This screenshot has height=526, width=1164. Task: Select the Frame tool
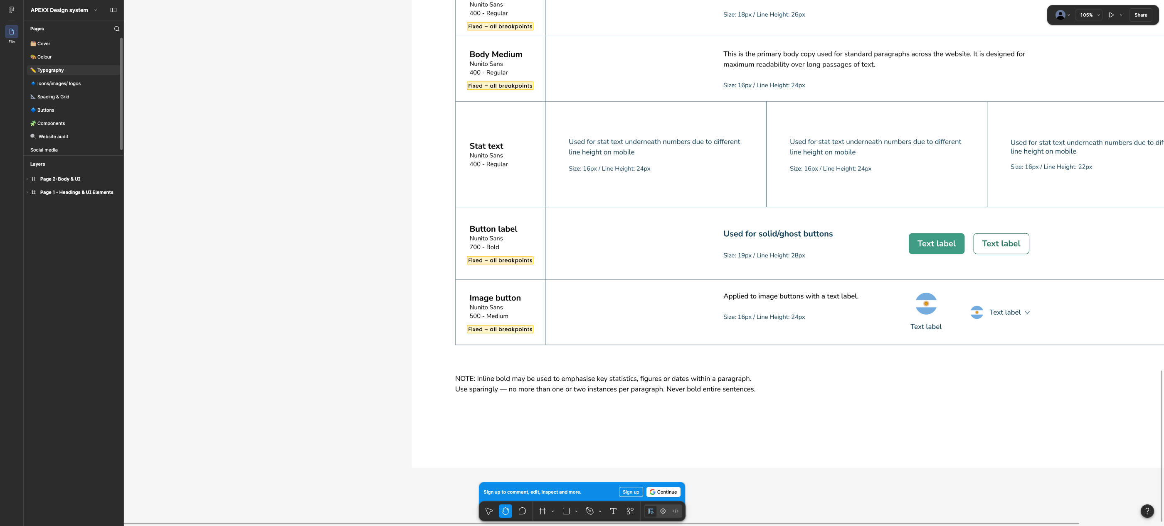click(x=542, y=511)
